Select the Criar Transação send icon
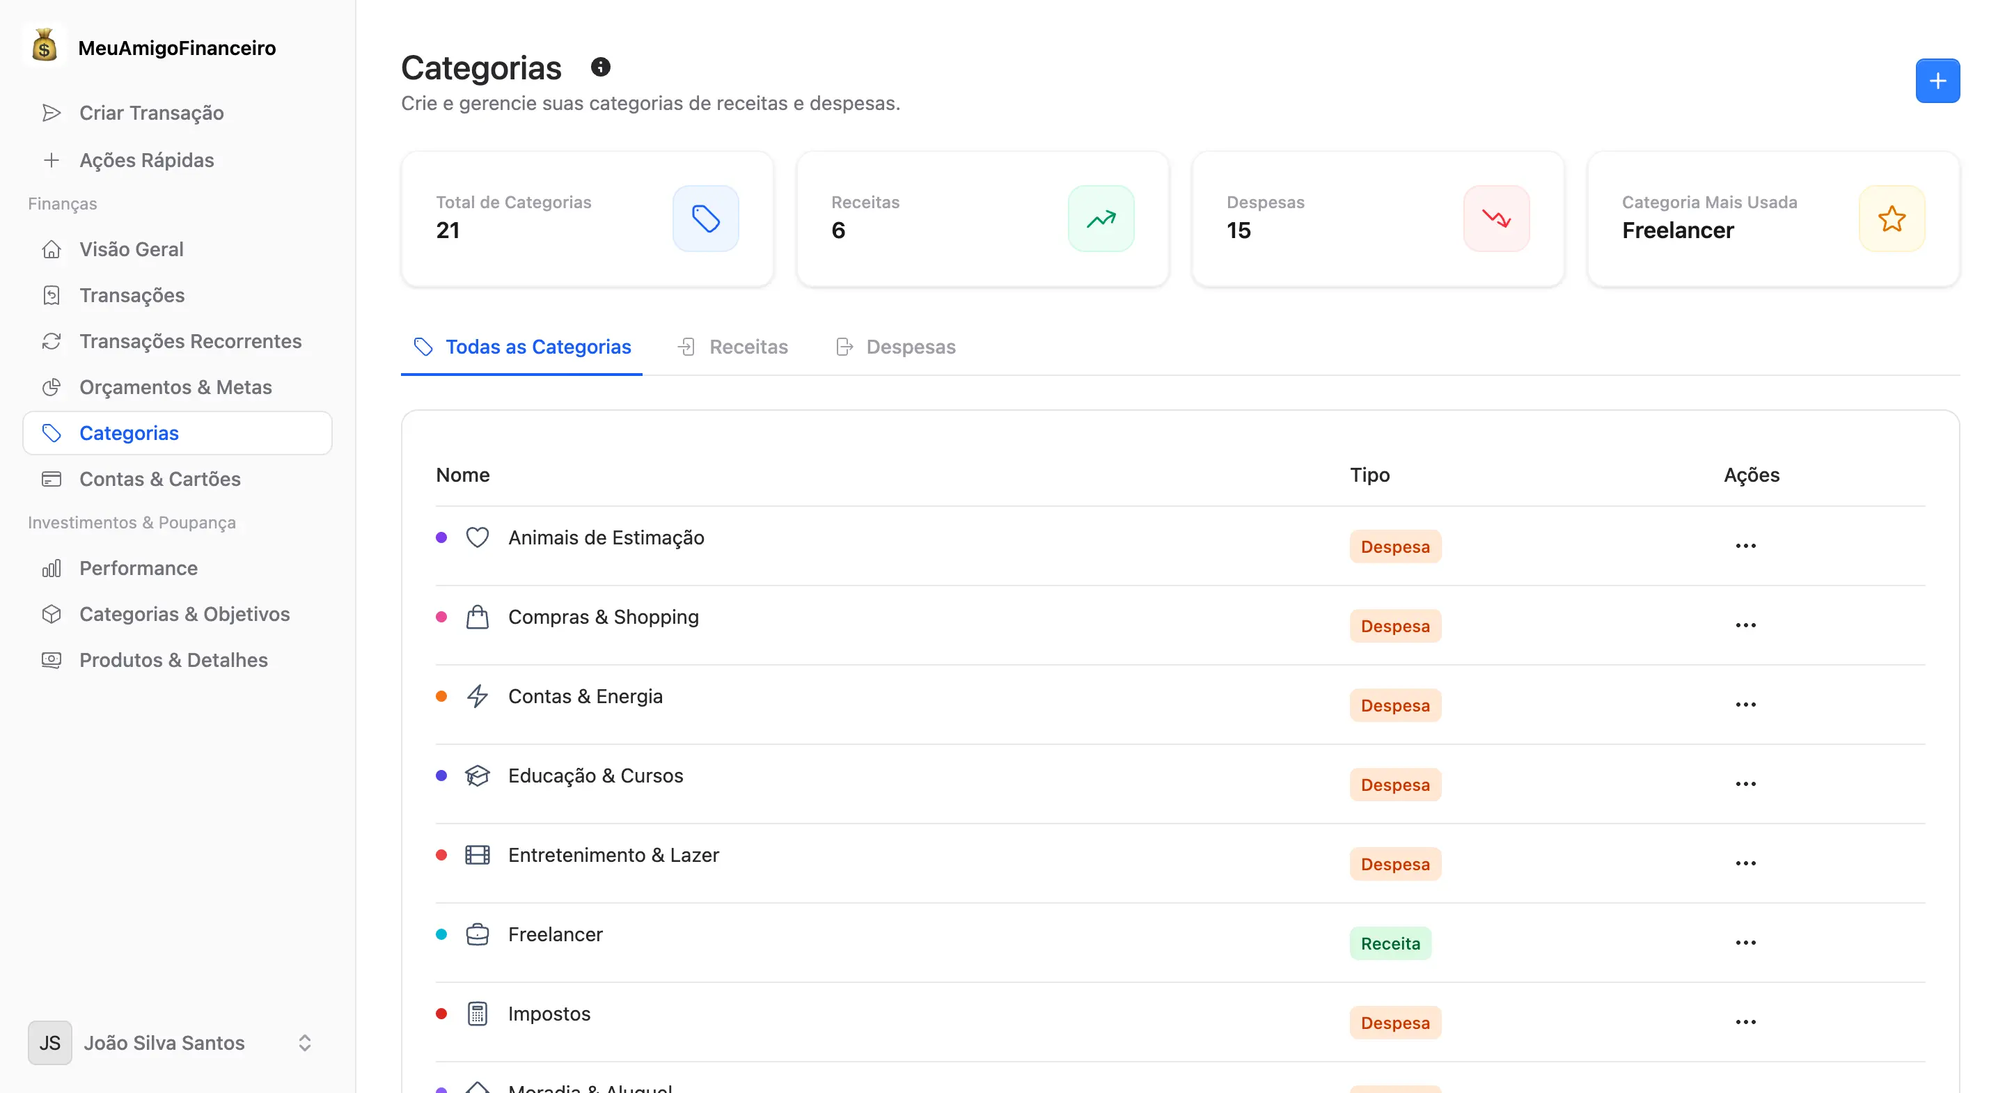This screenshot has height=1093, width=2005. (52, 112)
